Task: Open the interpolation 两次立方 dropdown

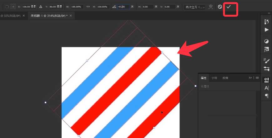Action: pyautogui.click(x=195, y=7)
